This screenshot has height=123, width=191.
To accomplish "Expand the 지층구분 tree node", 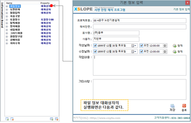I will (x=7, y=16).
